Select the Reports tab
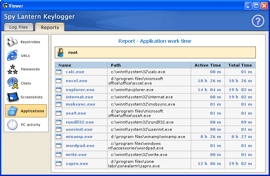This screenshot has width=270, height=176. point(50,27)
